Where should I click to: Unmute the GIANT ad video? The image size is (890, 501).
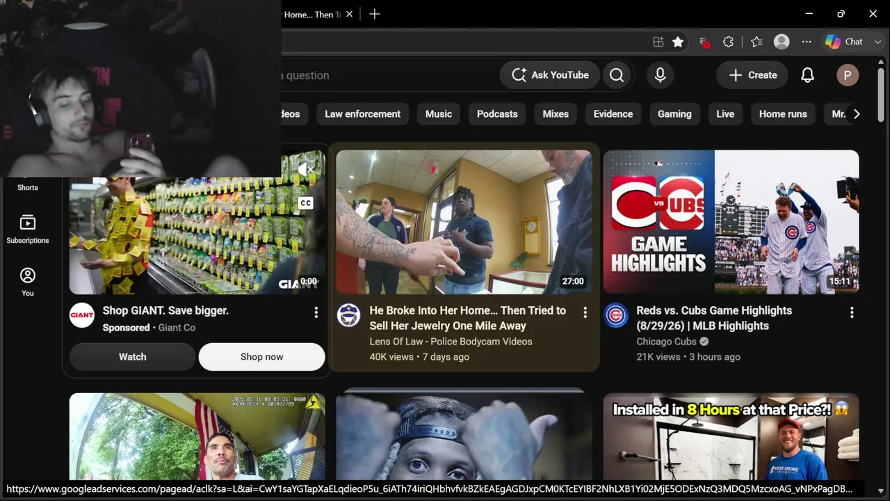[x=307, y=169]
